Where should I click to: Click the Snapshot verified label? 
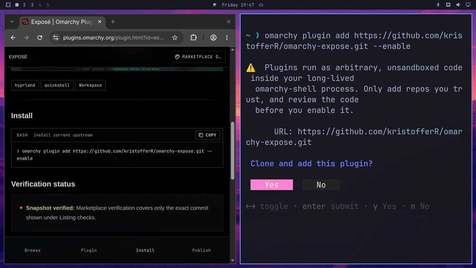point(50,208)
